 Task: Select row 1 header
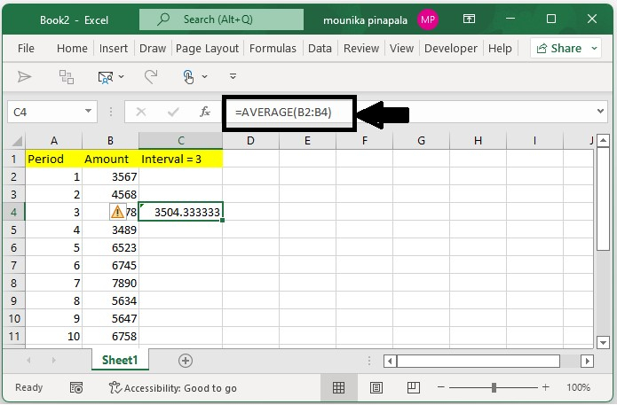tap(14, 160)
